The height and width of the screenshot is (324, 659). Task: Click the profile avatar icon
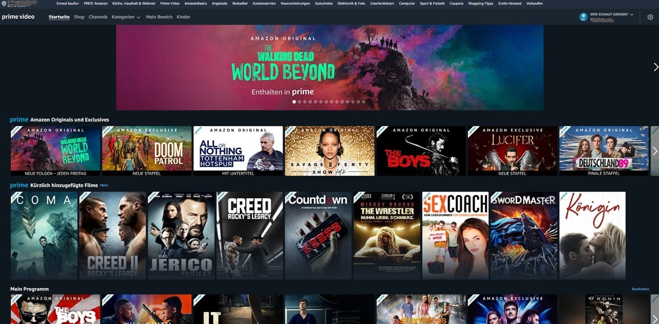pyautogui.click(x=583, y=17)
